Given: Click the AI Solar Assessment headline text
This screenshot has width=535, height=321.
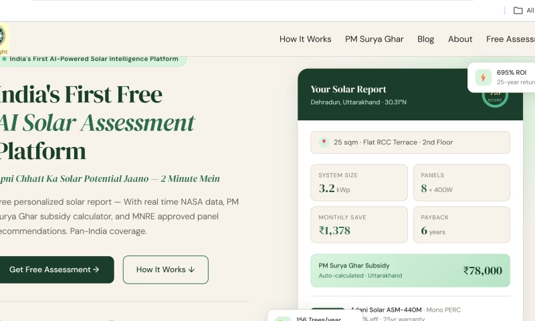Looking at the screenshot, I should [97, 122].
